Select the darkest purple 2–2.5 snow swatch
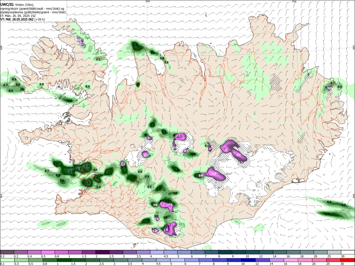Viewport: 355px width, 266px height. coord(102,252)
